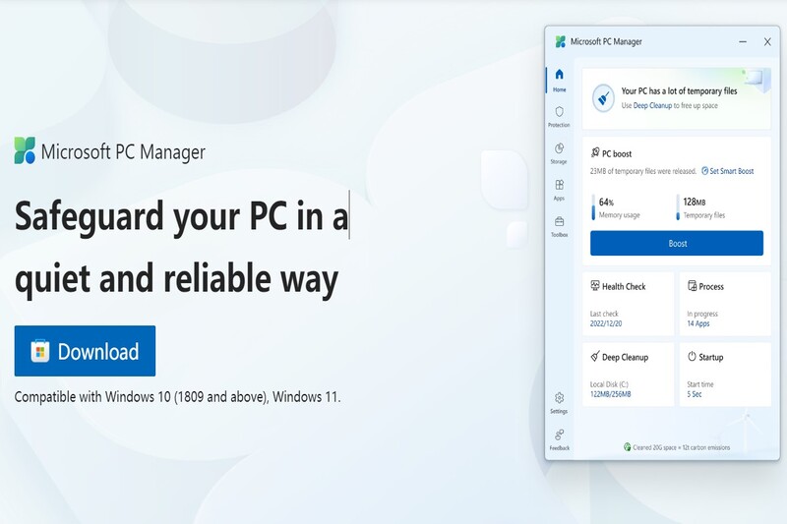This screenshot has width=787, height=524.
Task: Open the Protection shield tab
Action: click(559, 116)
